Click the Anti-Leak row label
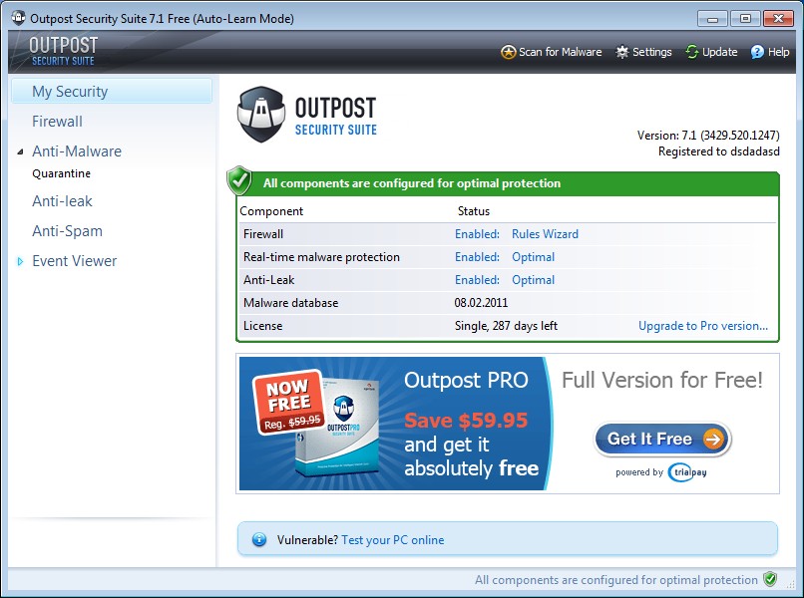 point(268,280)
